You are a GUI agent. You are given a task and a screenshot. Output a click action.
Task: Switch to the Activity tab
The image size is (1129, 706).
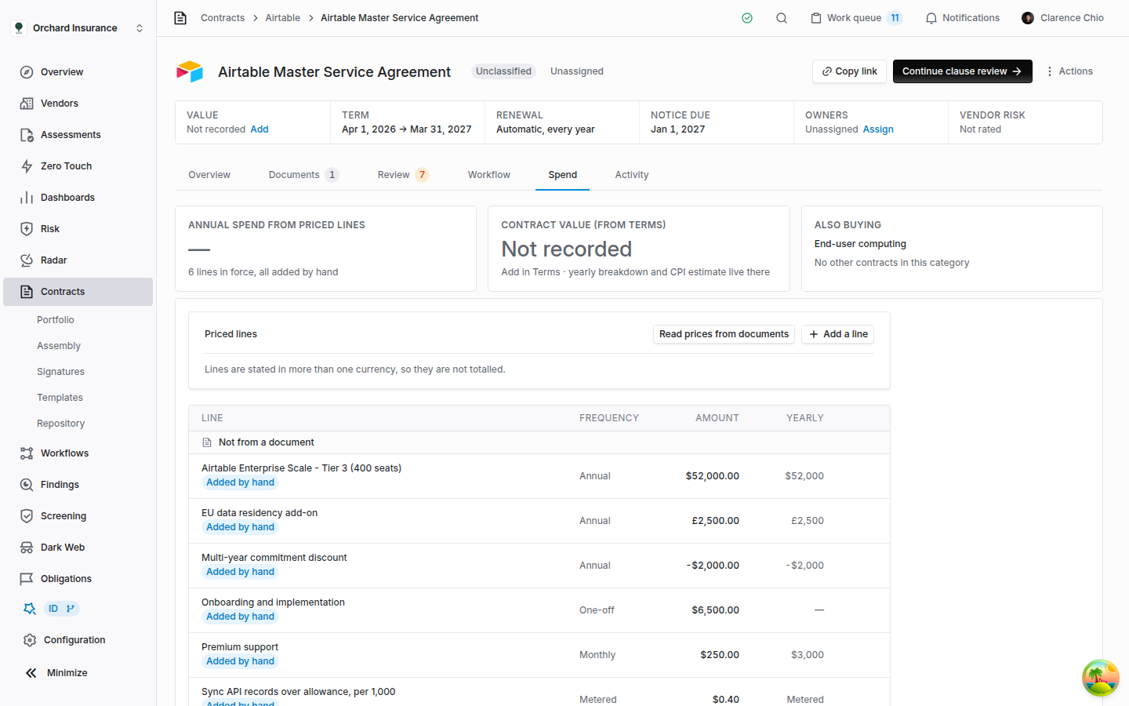coord(632,175)
